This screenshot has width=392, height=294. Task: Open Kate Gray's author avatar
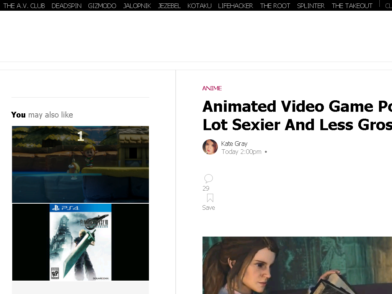click(210, 147)
